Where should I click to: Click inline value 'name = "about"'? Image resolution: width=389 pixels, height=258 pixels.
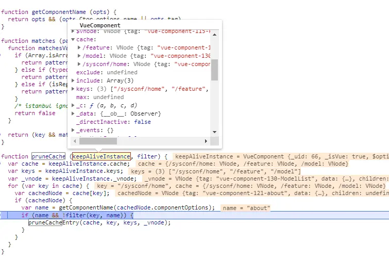(x=246, y=208)
